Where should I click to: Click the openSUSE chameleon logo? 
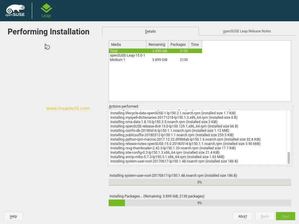click(x=15, y=10)
